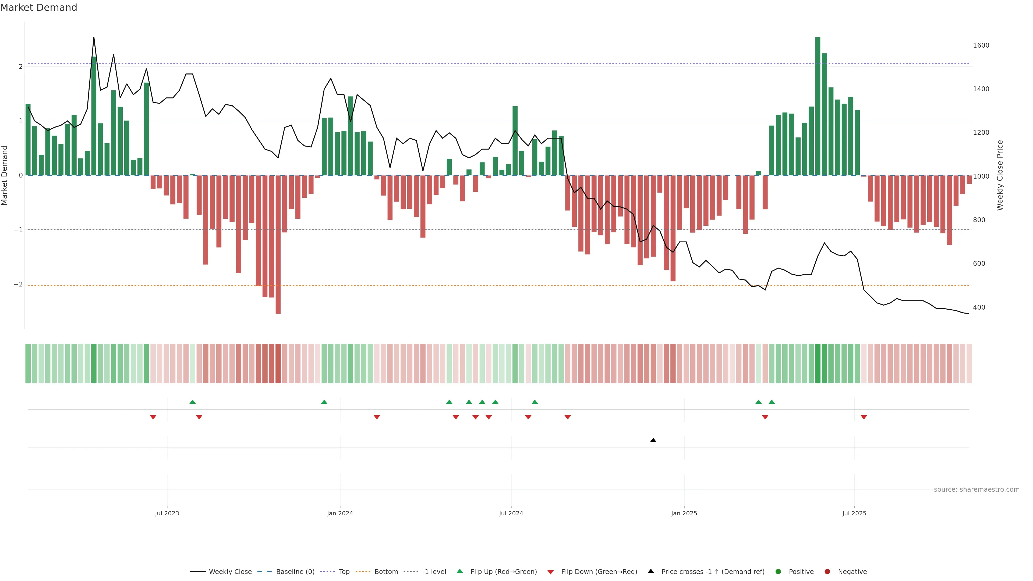Click the source: sharemaestro.com text

pos(977,490)
